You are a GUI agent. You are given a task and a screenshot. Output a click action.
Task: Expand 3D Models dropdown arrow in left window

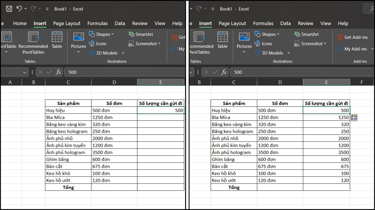tap(123, 53)
